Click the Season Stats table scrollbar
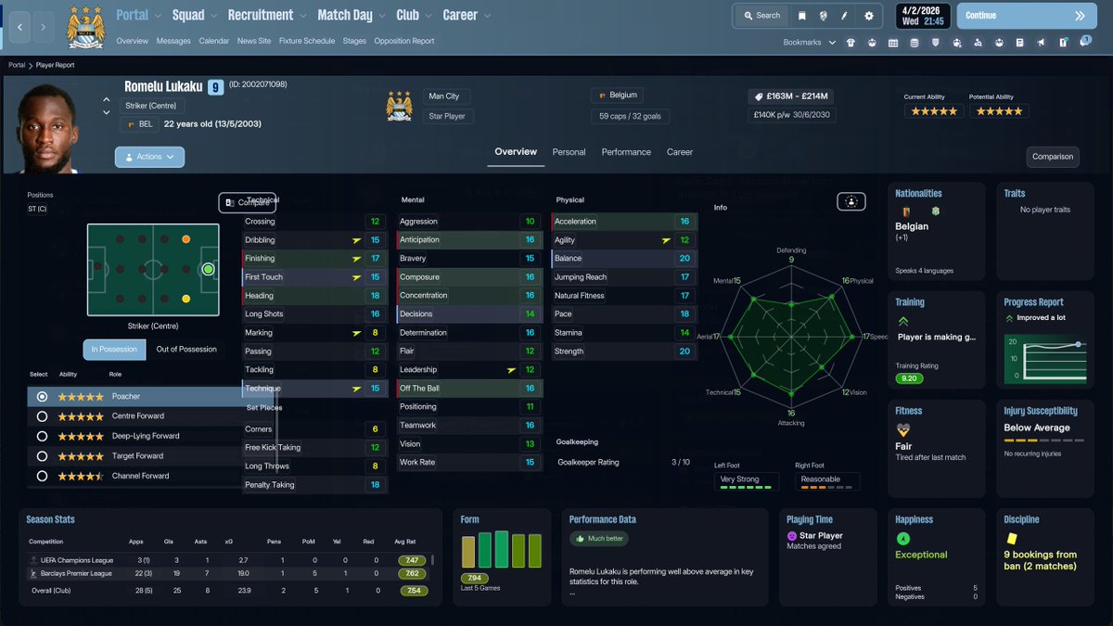The image size is (1113, 626). click(432, 562)
